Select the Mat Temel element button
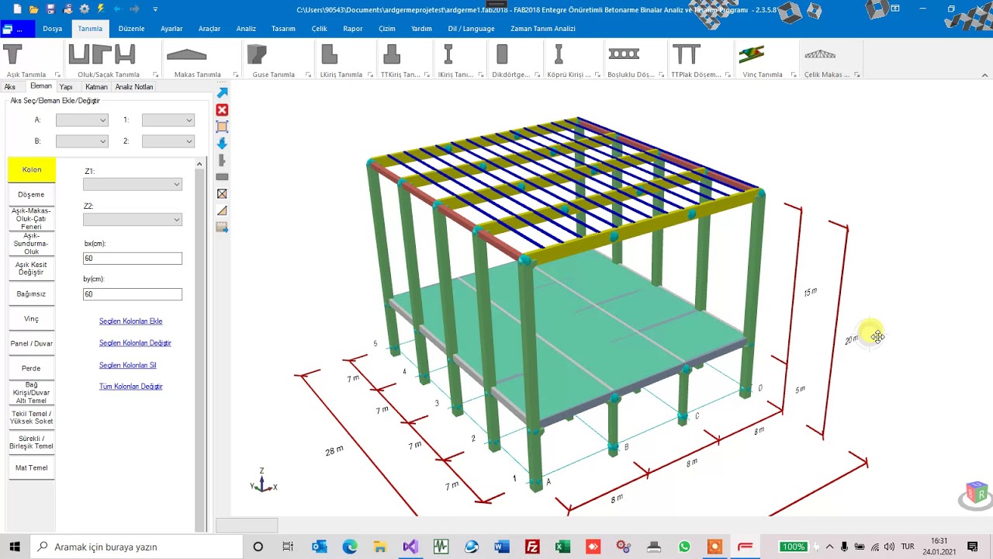 [31, 467]
